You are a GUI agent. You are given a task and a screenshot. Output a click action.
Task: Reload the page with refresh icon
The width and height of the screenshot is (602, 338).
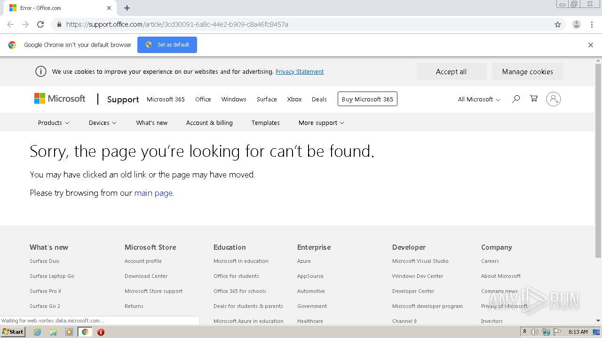[x=40, y=24]
